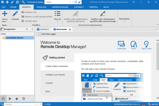Image resolution: width=159 pixels, height=106 pixels.
Task: Click Sposta in un altro gruppo/cartella
Action: click(37, 17)
